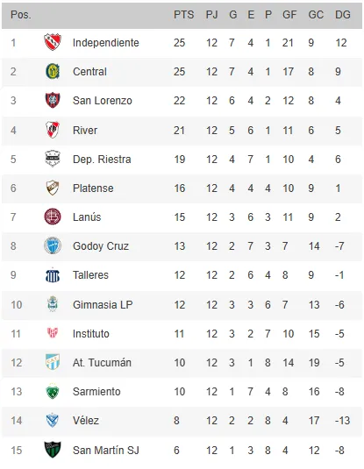364x469 pixels.
Task: Select the GF column header
Action: click(289, 15)
